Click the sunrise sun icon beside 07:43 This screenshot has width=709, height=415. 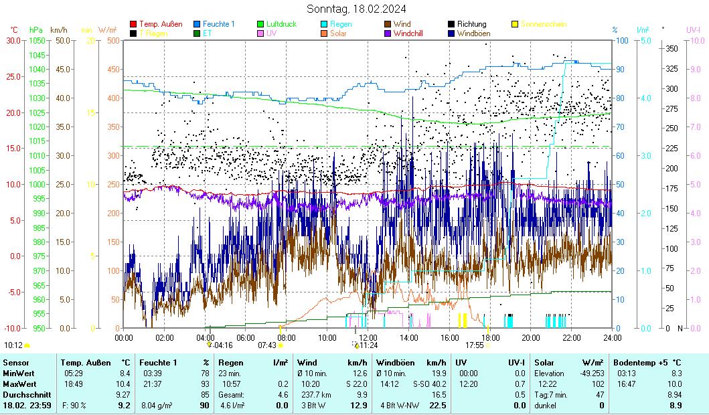click(280, 345)
